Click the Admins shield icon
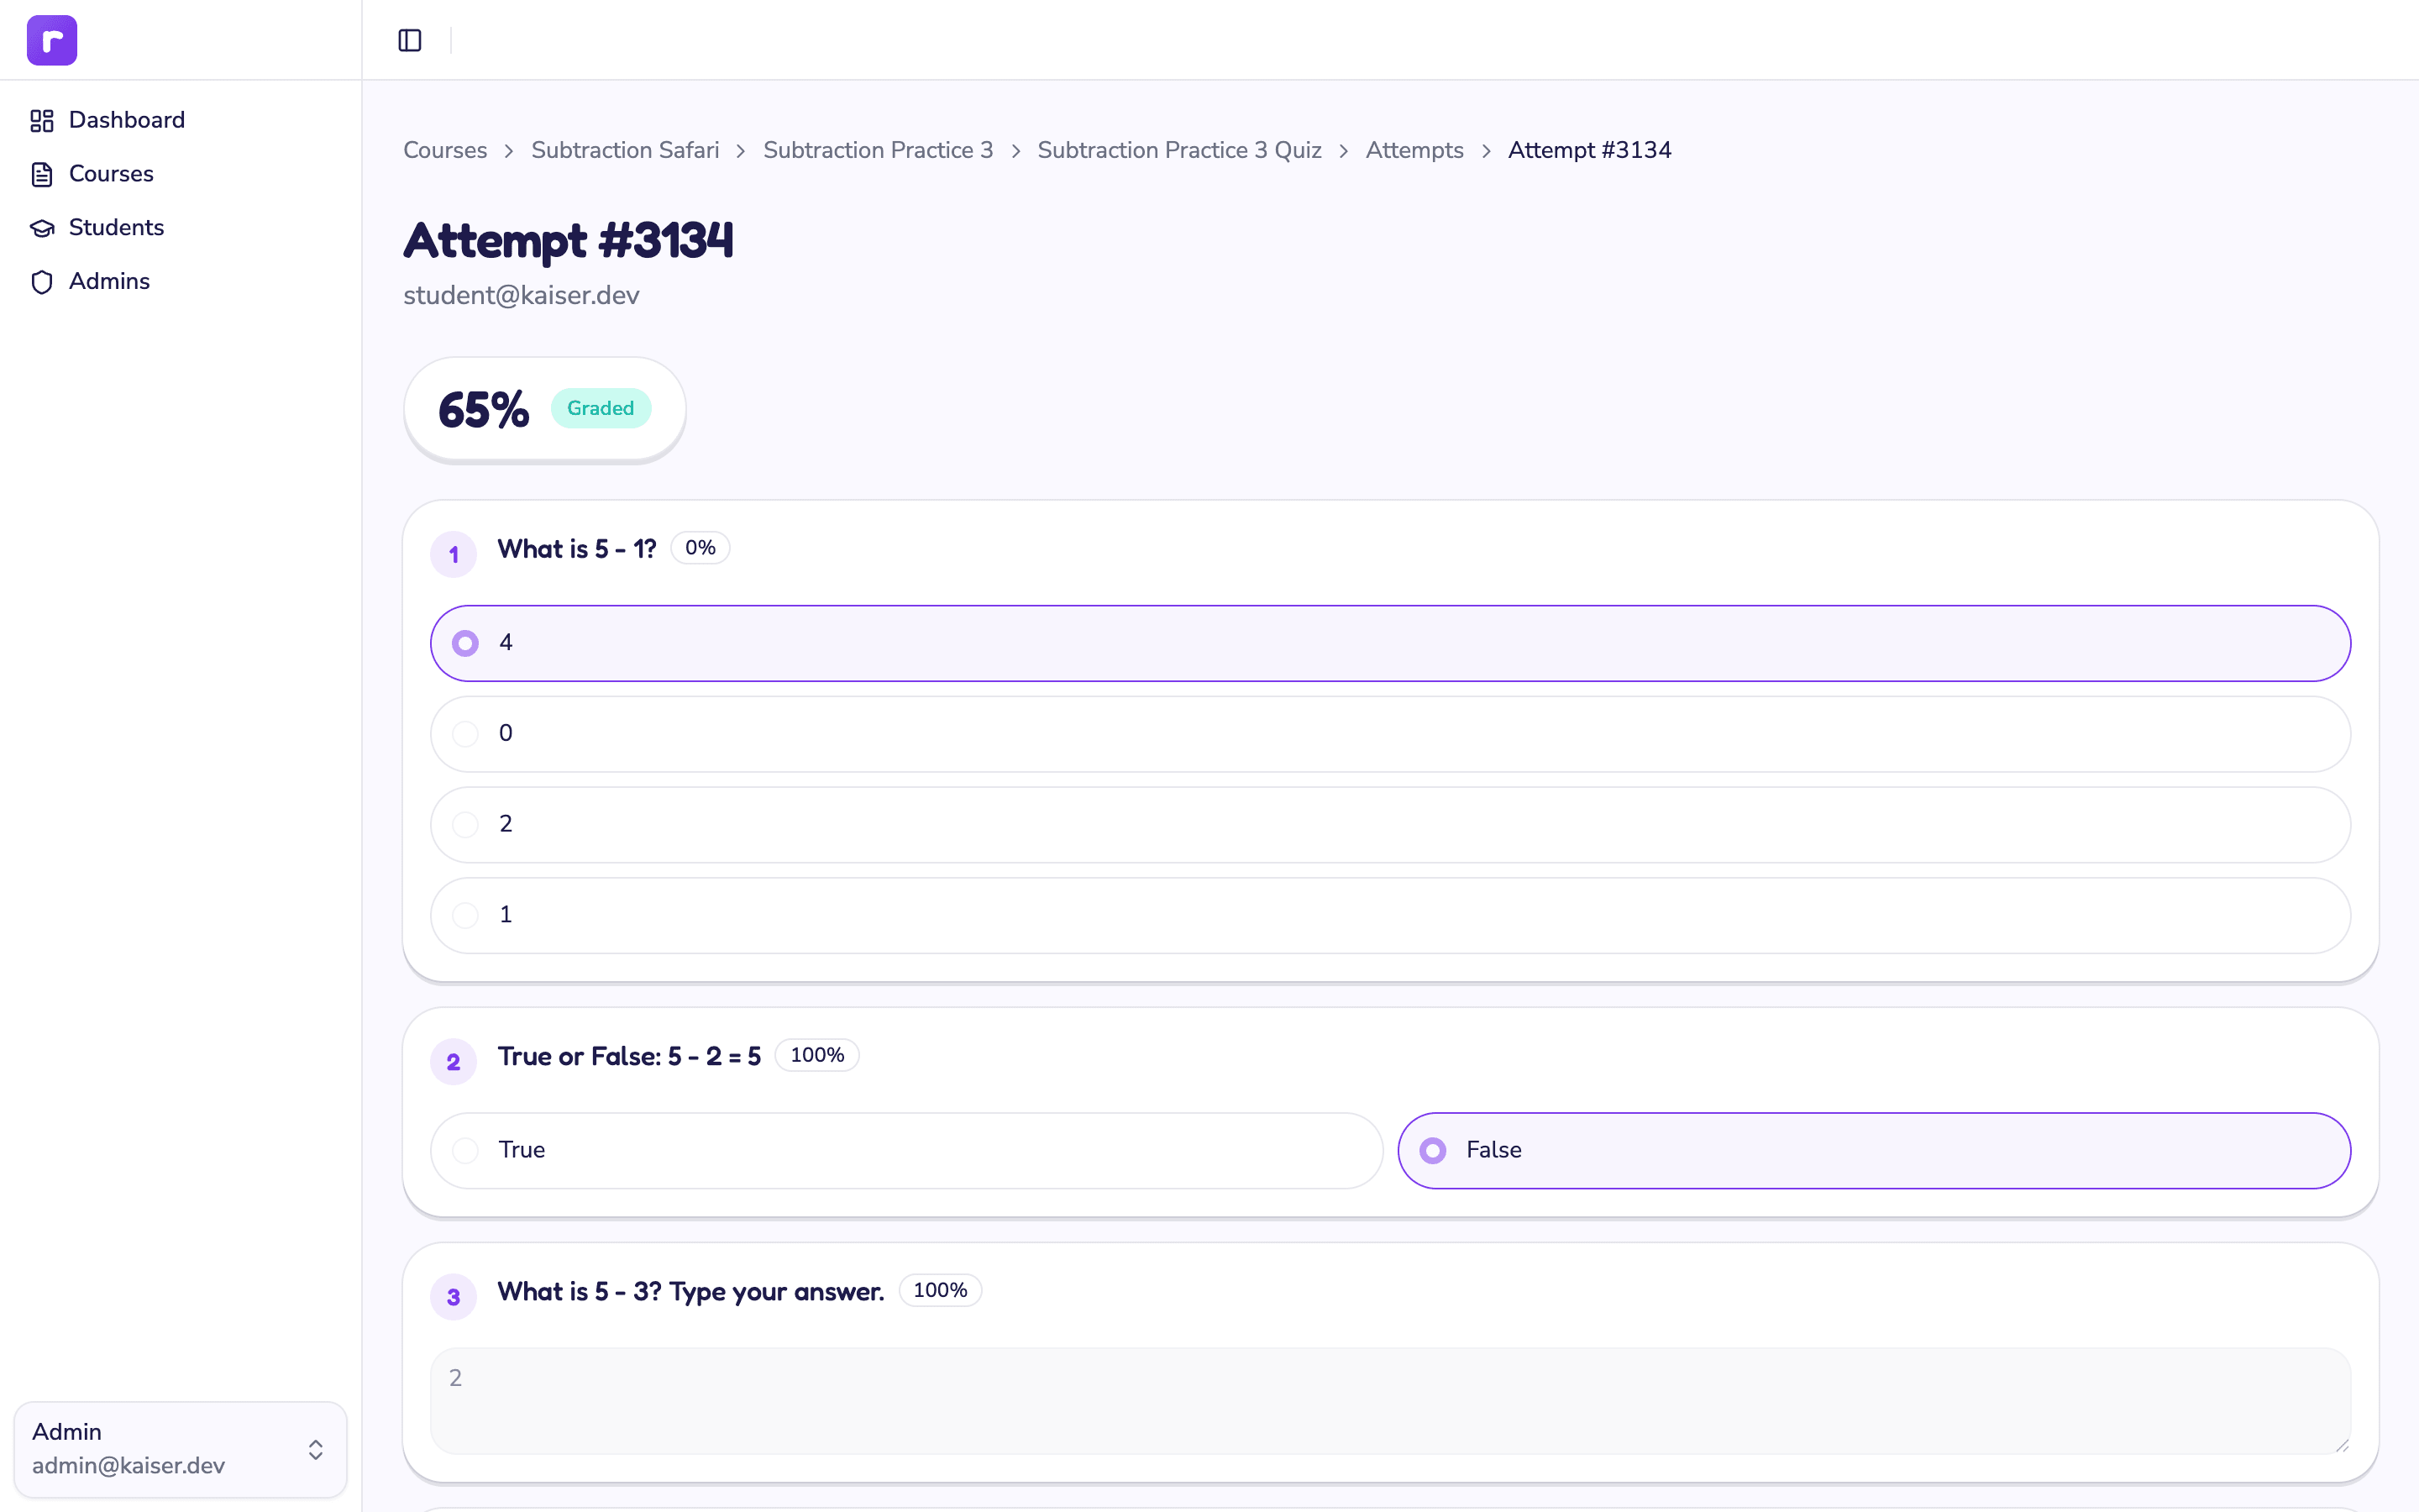The height and width of the screenshot is (1512, 2419). [x=42, y=282]
